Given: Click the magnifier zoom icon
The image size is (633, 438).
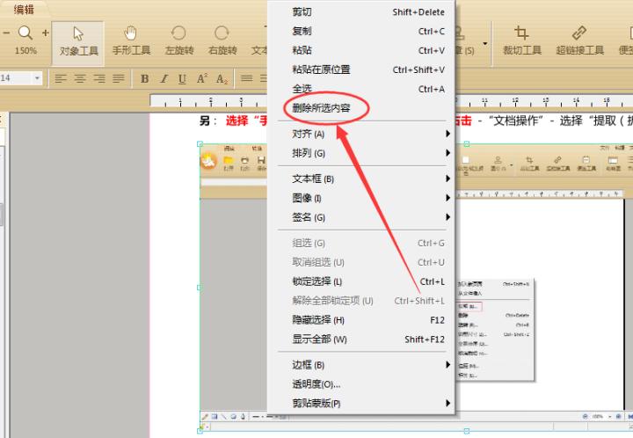Looking at the screenshot, I should point(25,33).
